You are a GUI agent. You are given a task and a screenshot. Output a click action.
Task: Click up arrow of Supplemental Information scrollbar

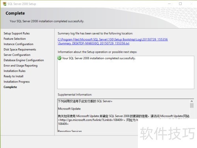[x=192, y=101]
